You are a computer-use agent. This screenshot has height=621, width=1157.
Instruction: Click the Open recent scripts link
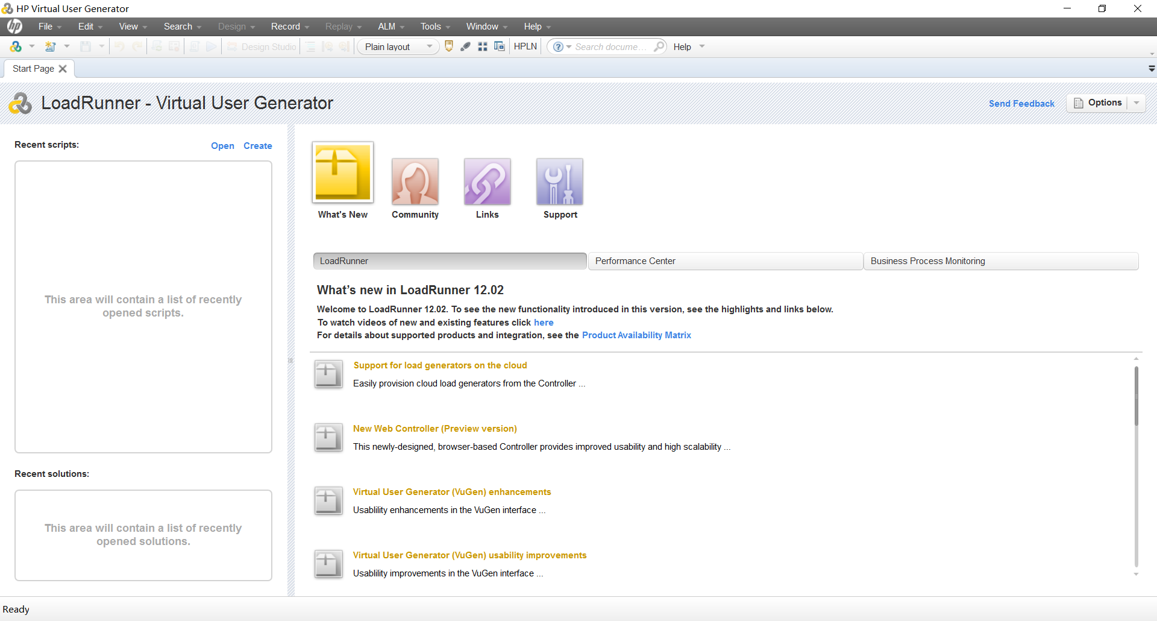(x=222, y=146)
